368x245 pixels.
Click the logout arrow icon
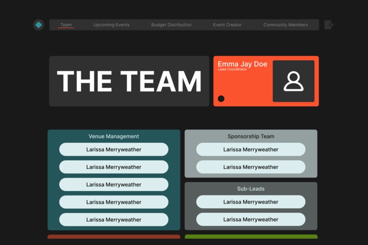coord(329,25)
